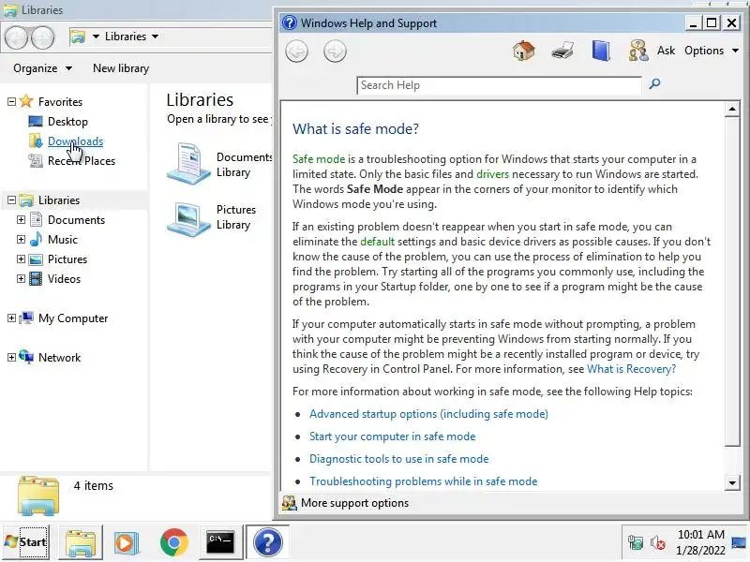The height and width of the screenshot is (562, 750).
Task: Click the Libraries address bar folder icon
Action: (x=78, y=37)
